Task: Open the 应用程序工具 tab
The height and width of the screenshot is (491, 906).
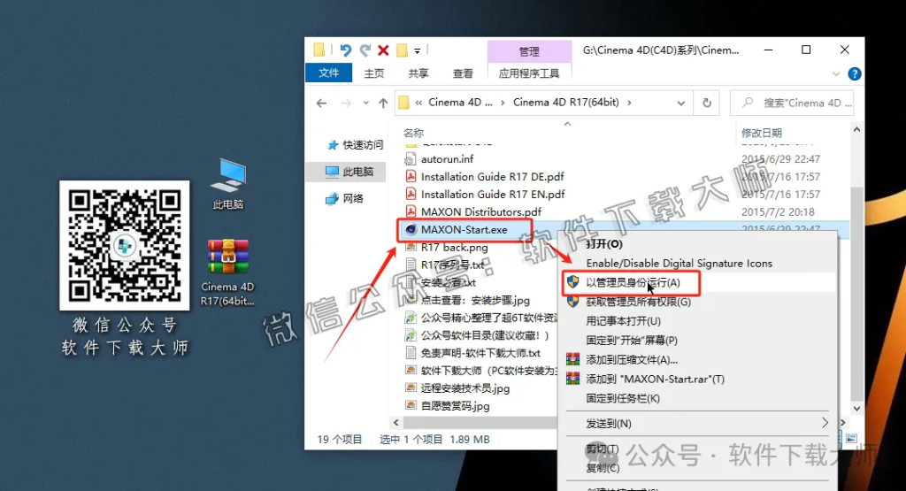Action: (529, 73)
